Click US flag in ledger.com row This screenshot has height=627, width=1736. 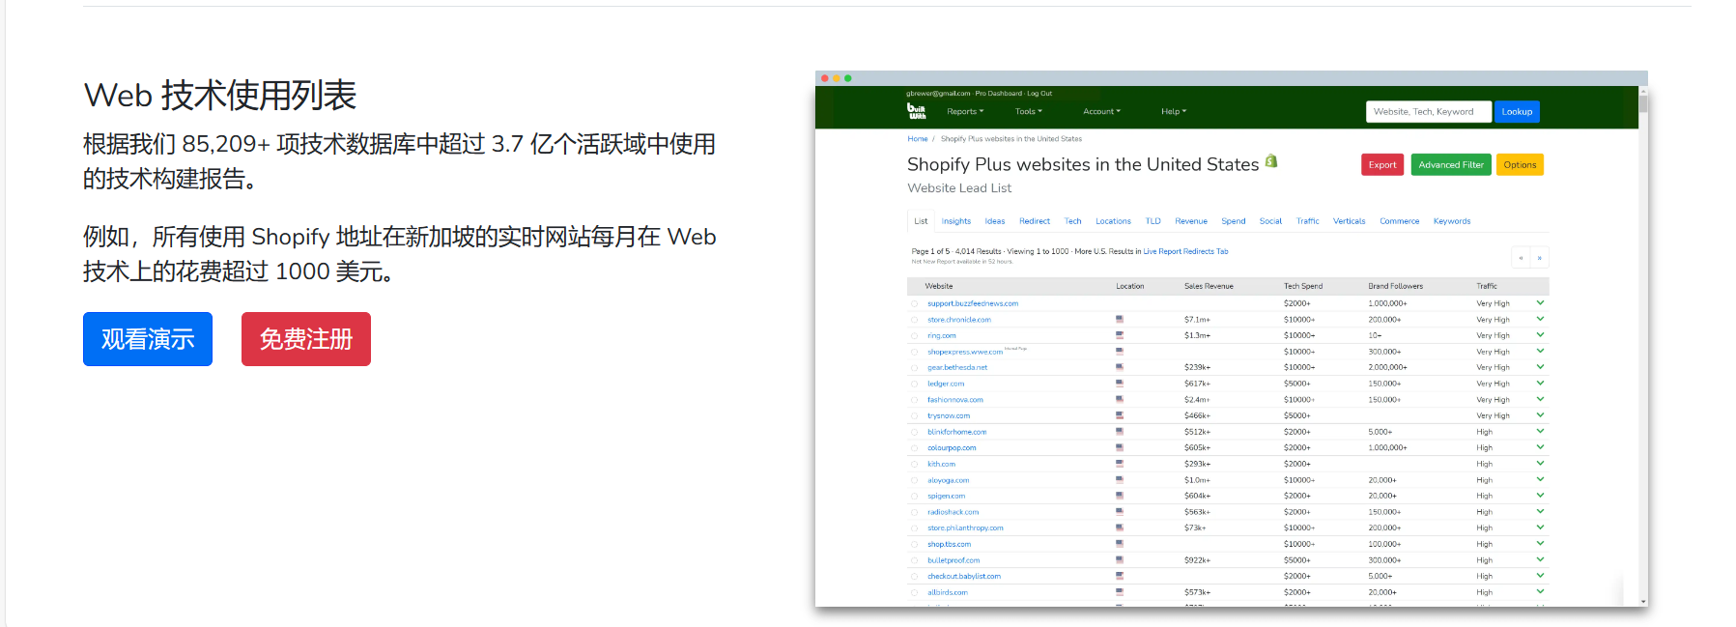1120,384
